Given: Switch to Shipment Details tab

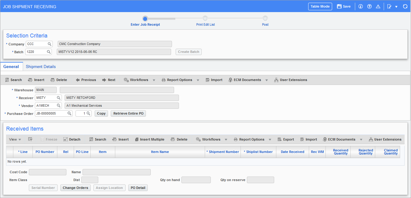Looking at the screenshot, I should 41,67.
